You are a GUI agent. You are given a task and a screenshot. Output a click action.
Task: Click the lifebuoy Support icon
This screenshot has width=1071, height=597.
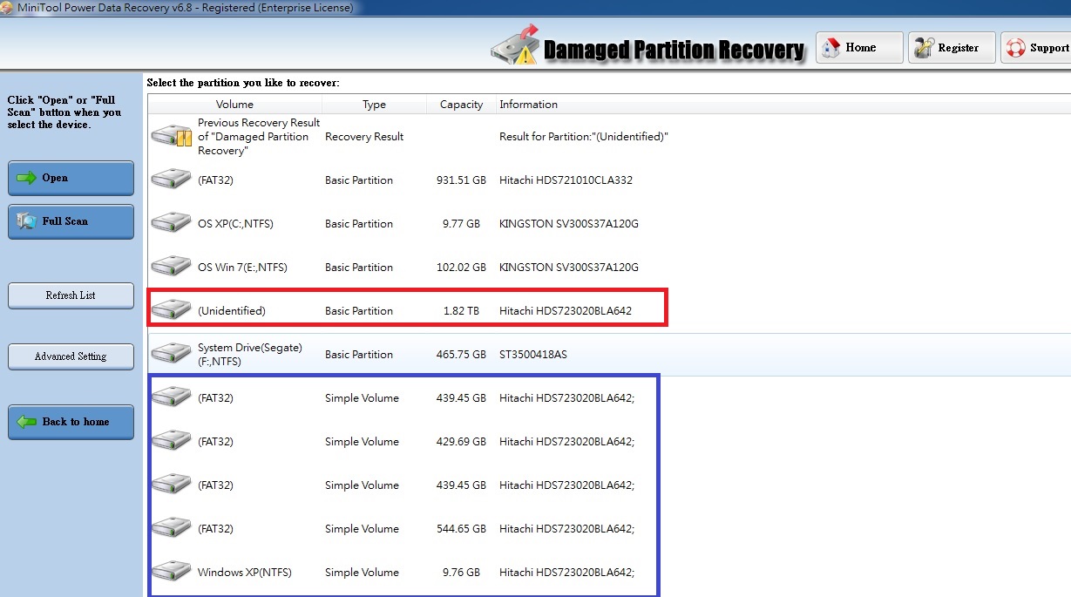[x=1015, y=48]
